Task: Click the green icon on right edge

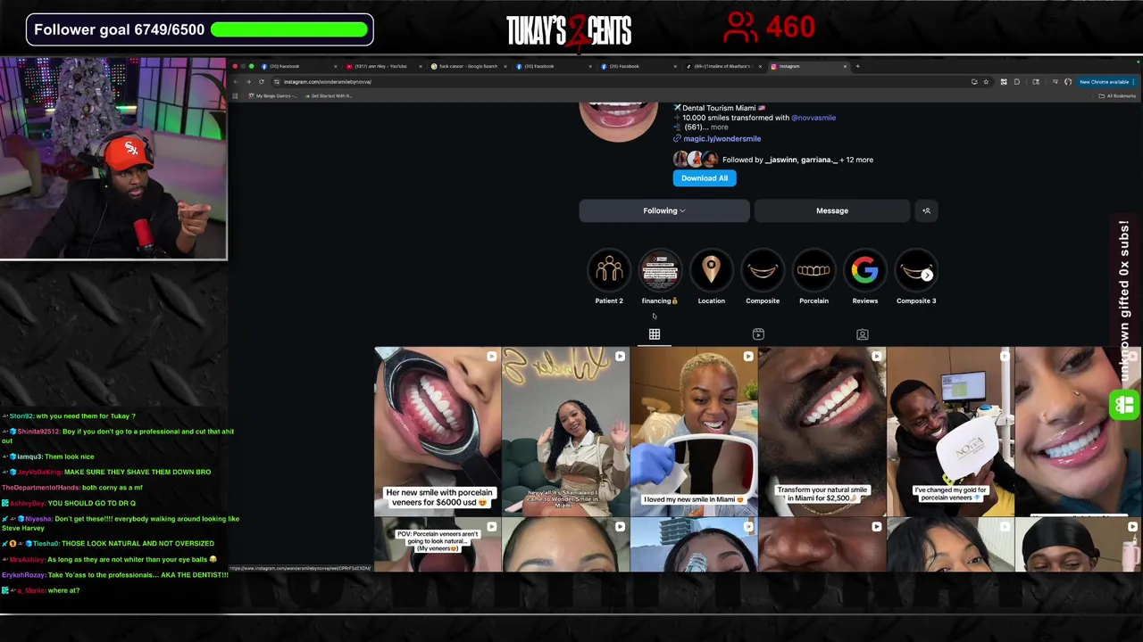Action: (1123, 405)
